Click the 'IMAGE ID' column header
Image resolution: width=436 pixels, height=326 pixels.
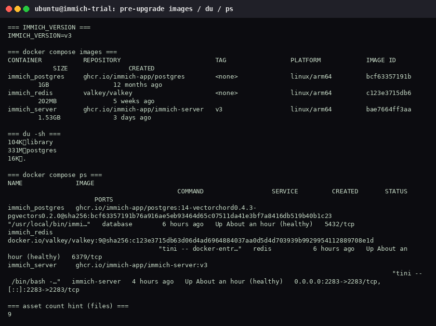tap(381, 60)
